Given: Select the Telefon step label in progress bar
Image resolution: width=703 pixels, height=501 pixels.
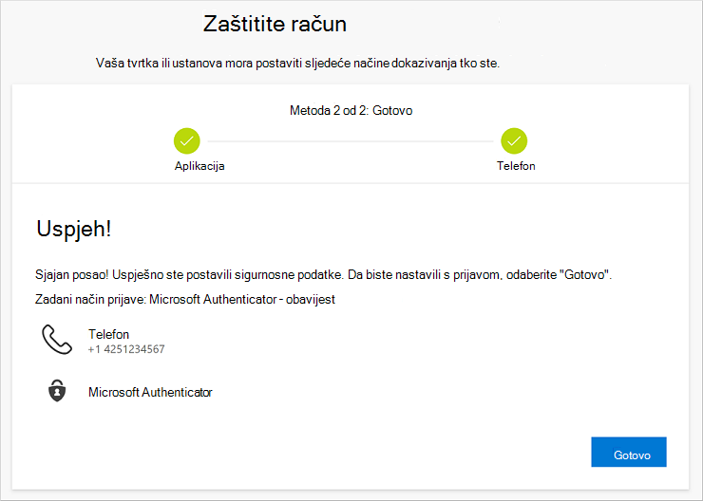Looking at the screenshot, I should (516, 166).
